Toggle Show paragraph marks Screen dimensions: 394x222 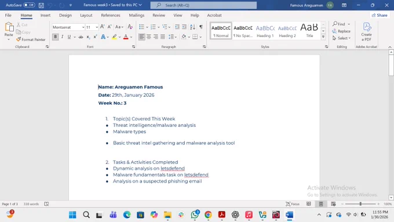point(201,27)
